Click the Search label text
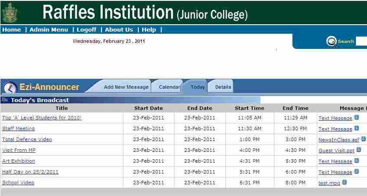Image resolution: width=367 pixels, height=196 pixels. [346, 42]
